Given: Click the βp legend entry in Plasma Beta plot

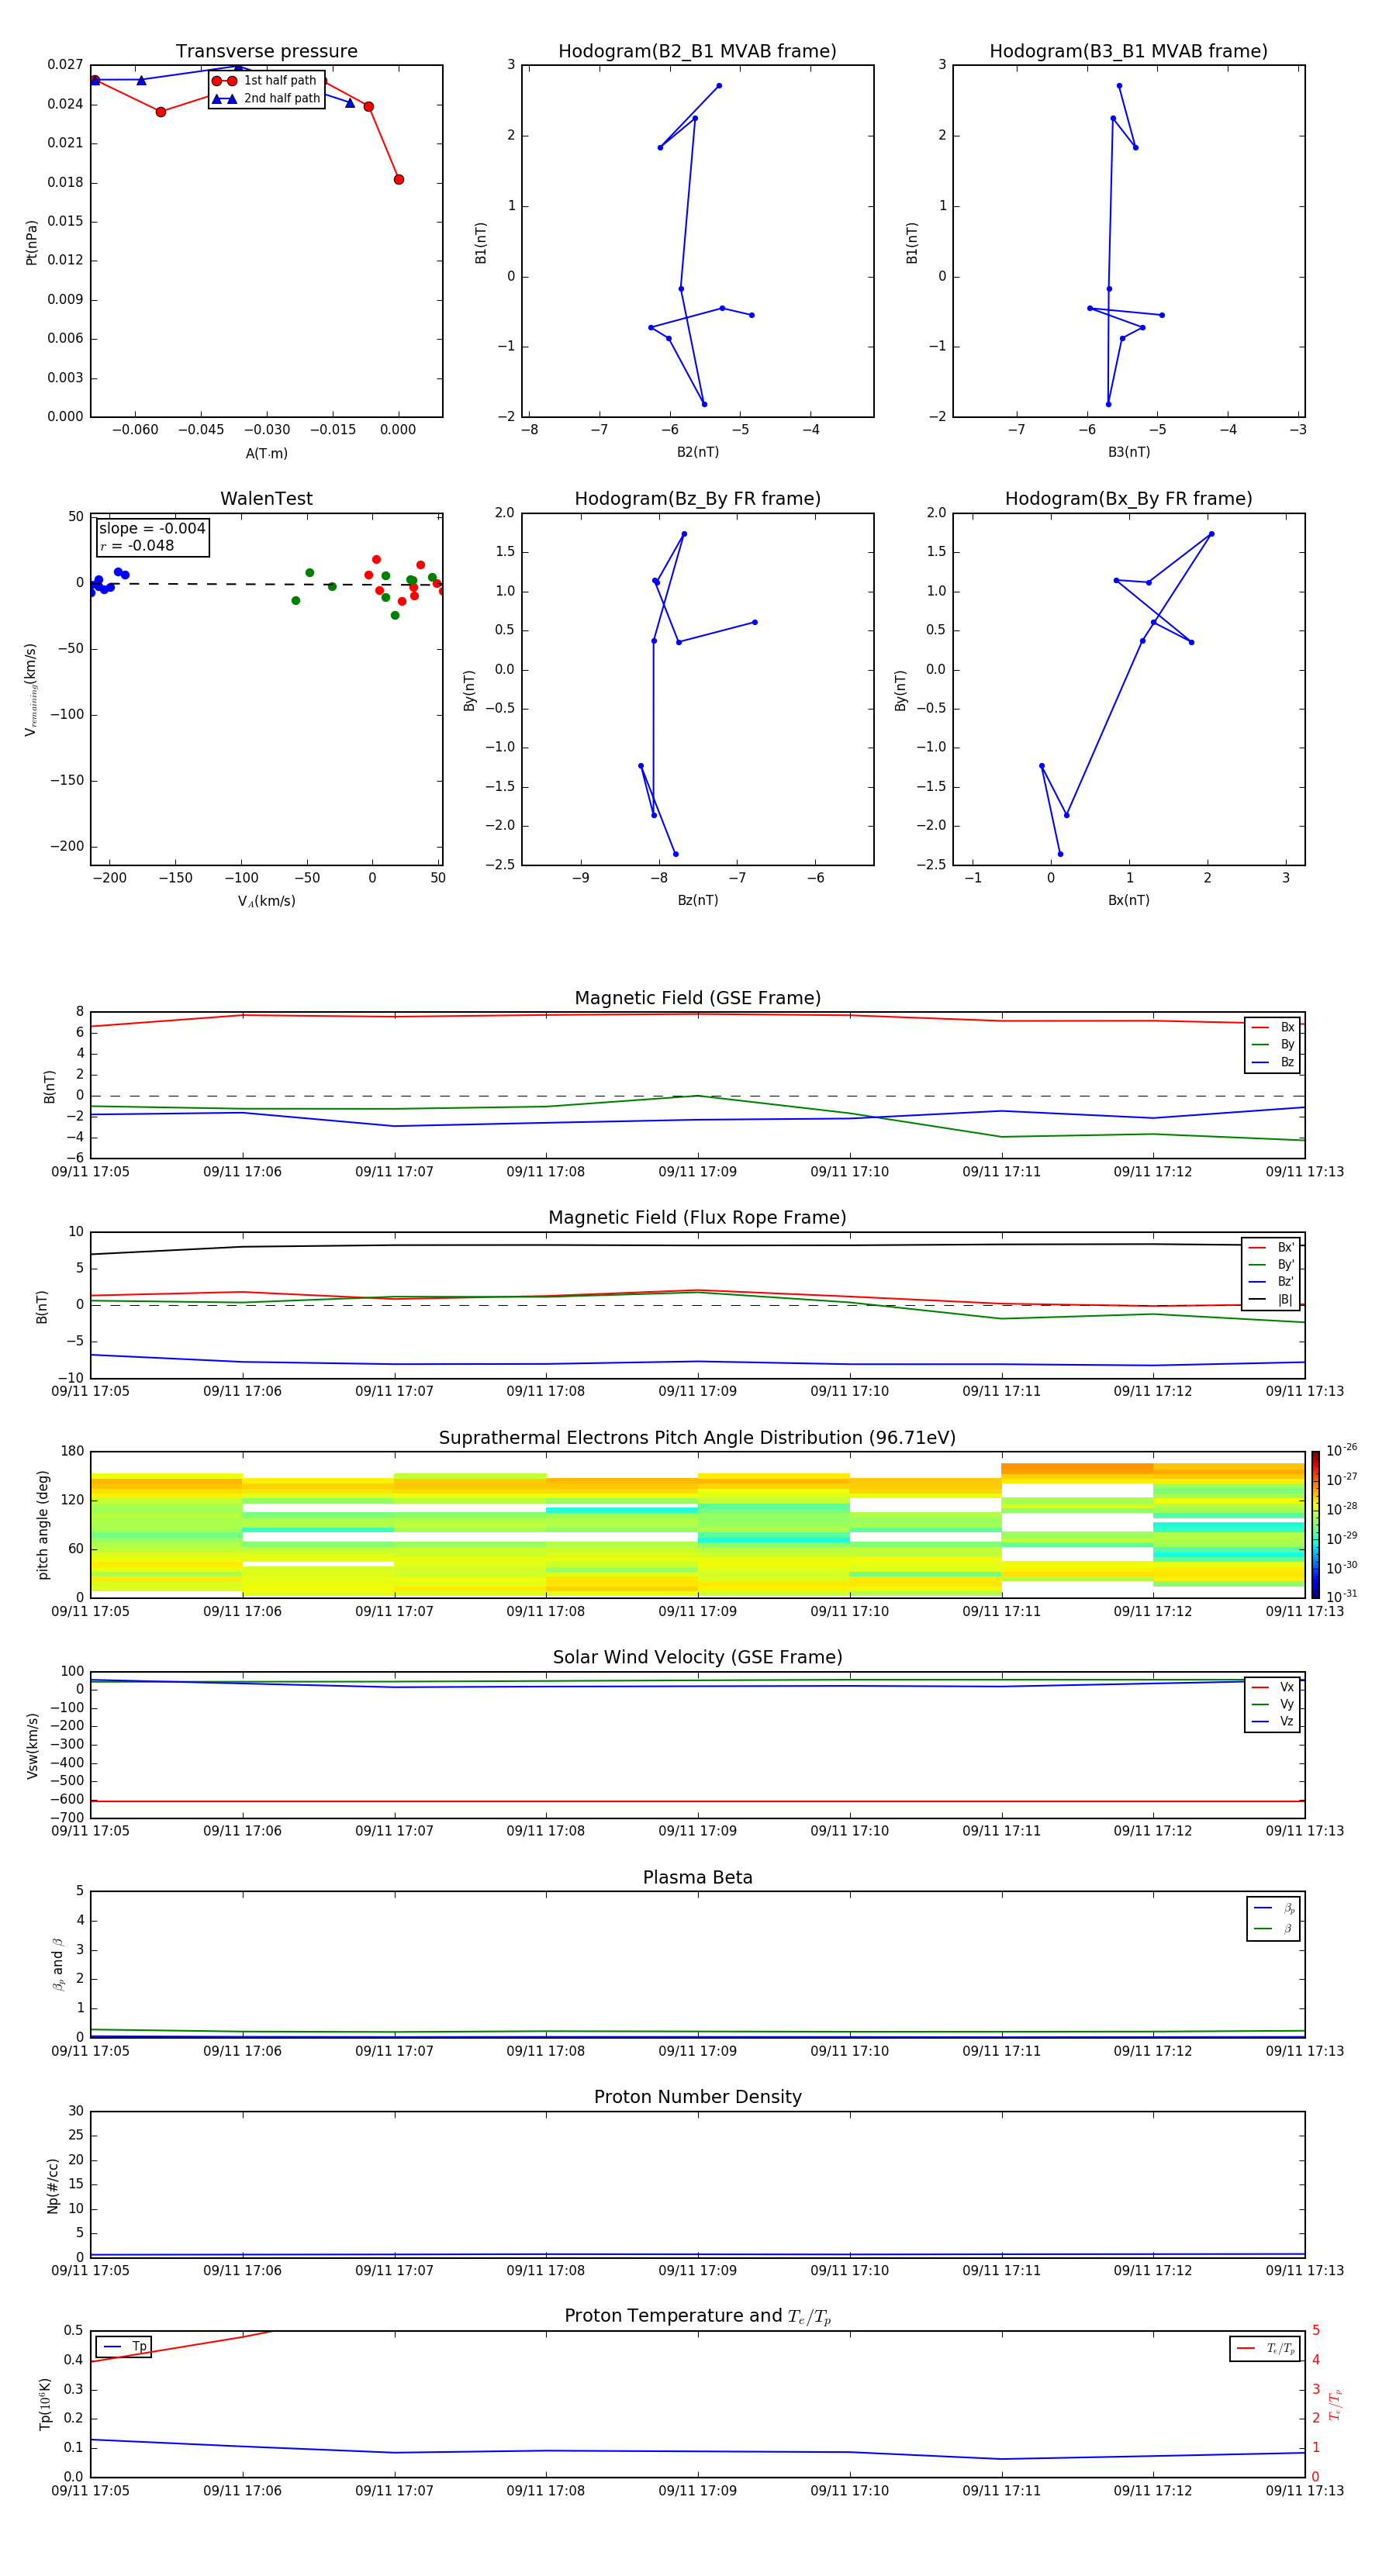Looking at the screenshot, I should 1275,1908.
